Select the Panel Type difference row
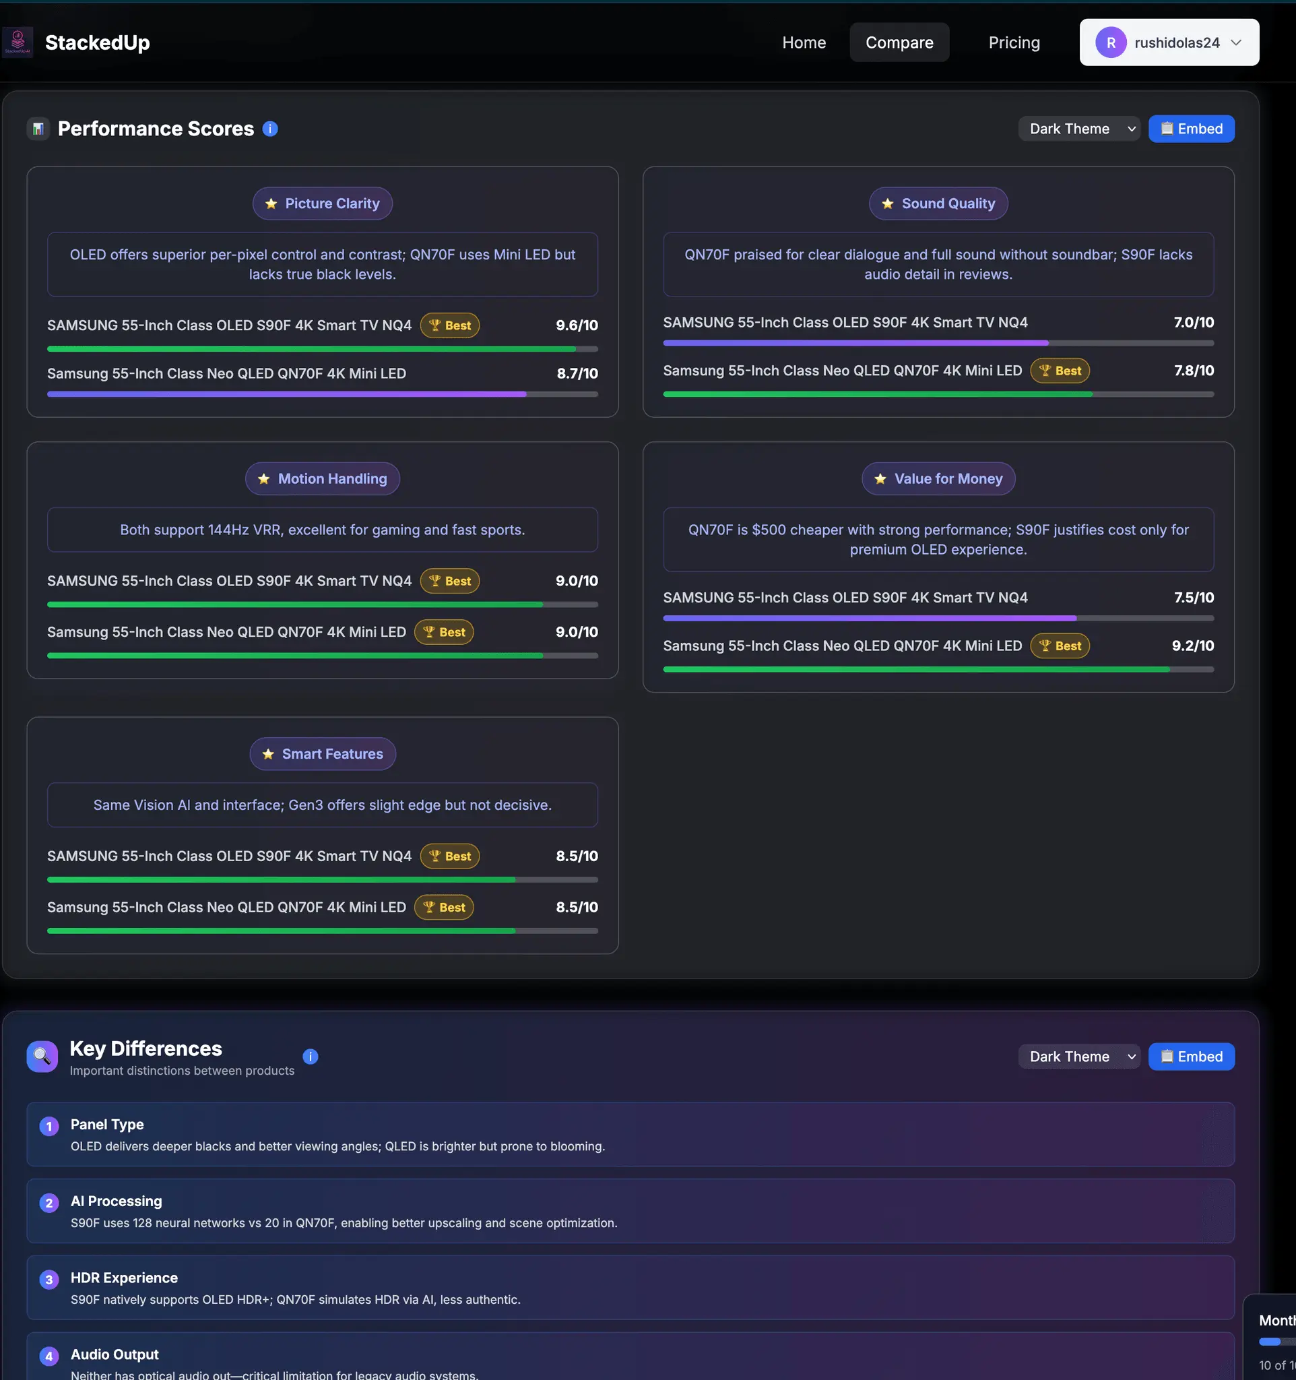The width and height of the screenshot is (1296, 1380). point(630,1134)
